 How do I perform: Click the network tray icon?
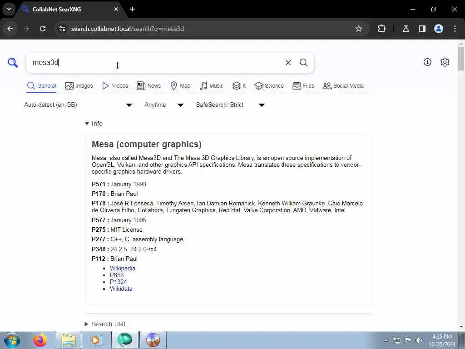coord(397,340)
